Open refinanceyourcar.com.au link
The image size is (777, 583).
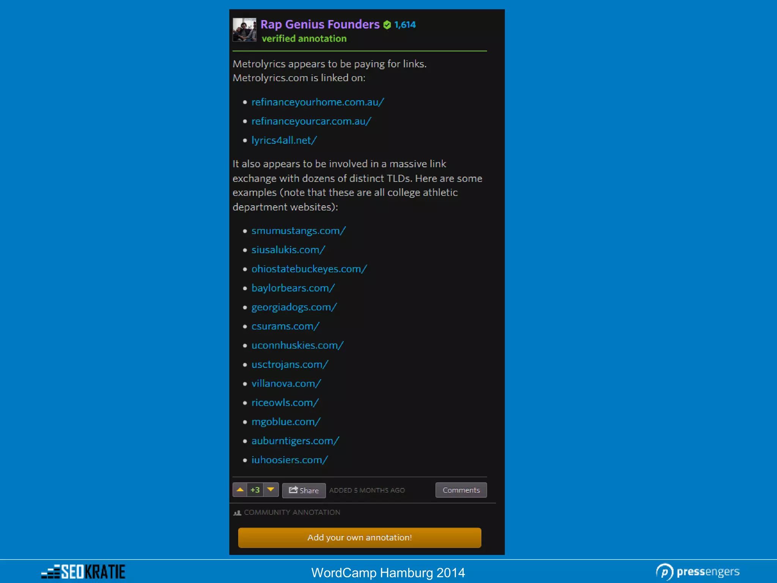[x=311, y=121]
